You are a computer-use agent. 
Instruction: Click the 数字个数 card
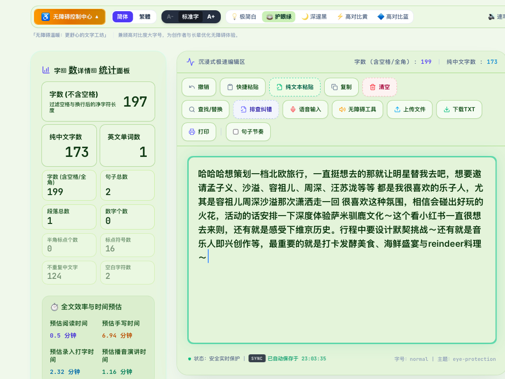[x=128, y=217]
